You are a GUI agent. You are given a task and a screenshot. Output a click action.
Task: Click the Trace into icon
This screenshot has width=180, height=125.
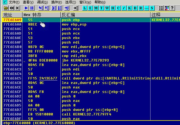point(54,8)
